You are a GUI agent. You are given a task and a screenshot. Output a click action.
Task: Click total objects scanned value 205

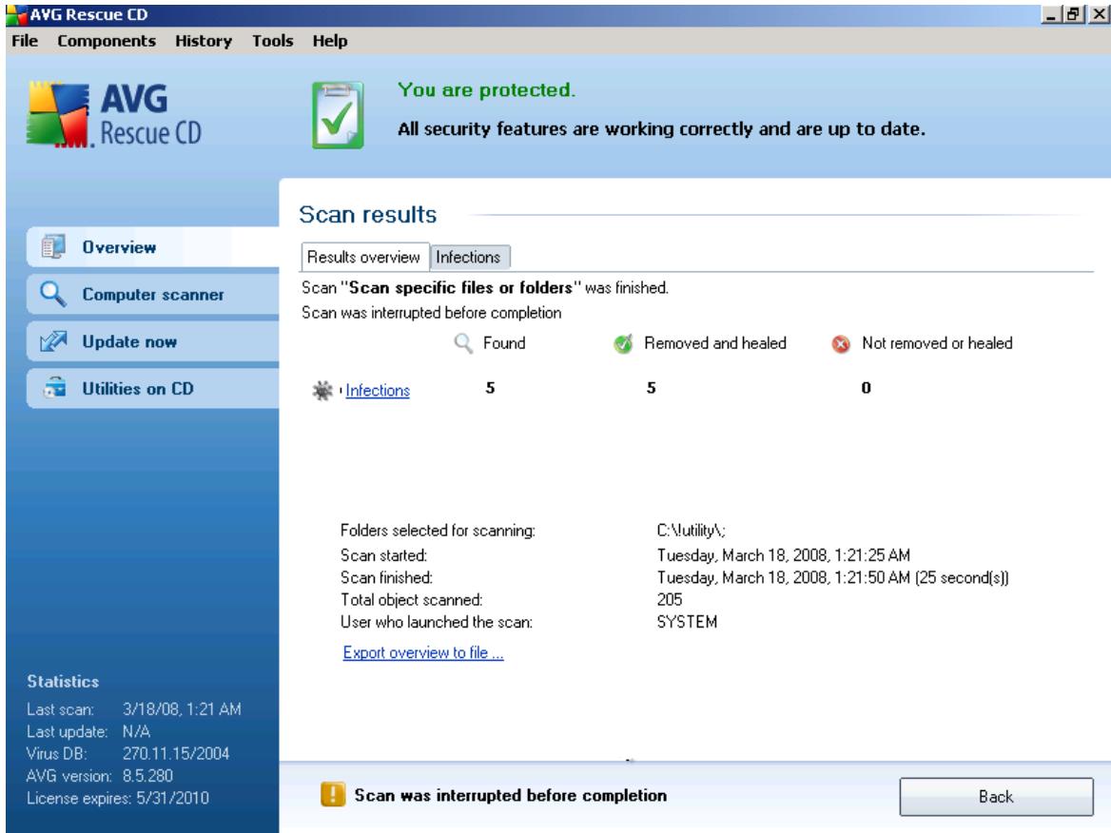tap(670, 599)
